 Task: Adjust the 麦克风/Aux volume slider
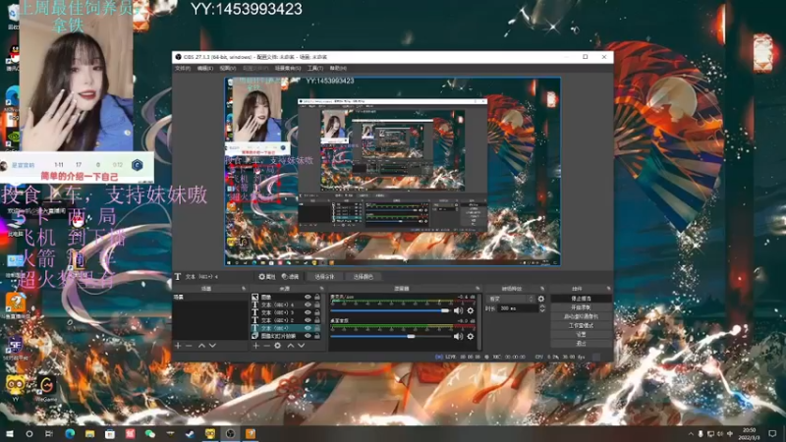coord(445,310)
